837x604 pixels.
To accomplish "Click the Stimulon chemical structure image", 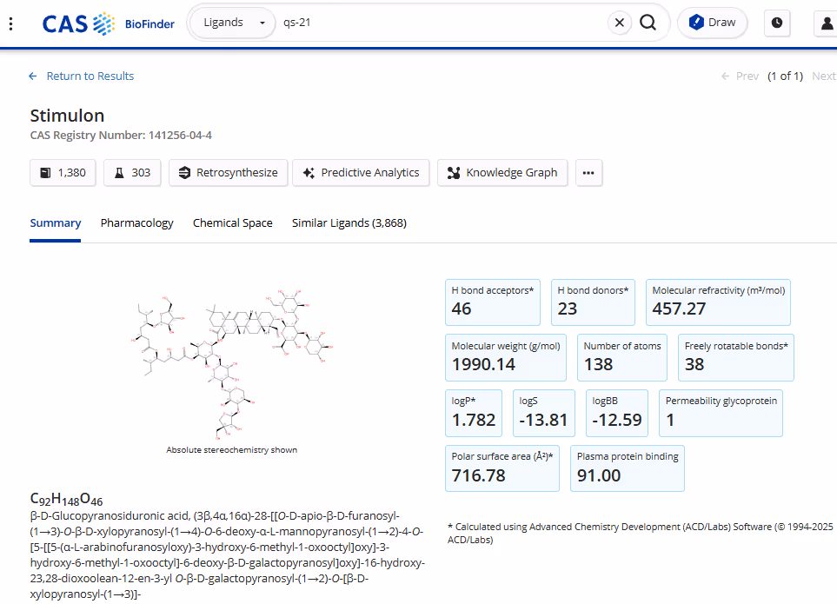I will click(232, 364).
